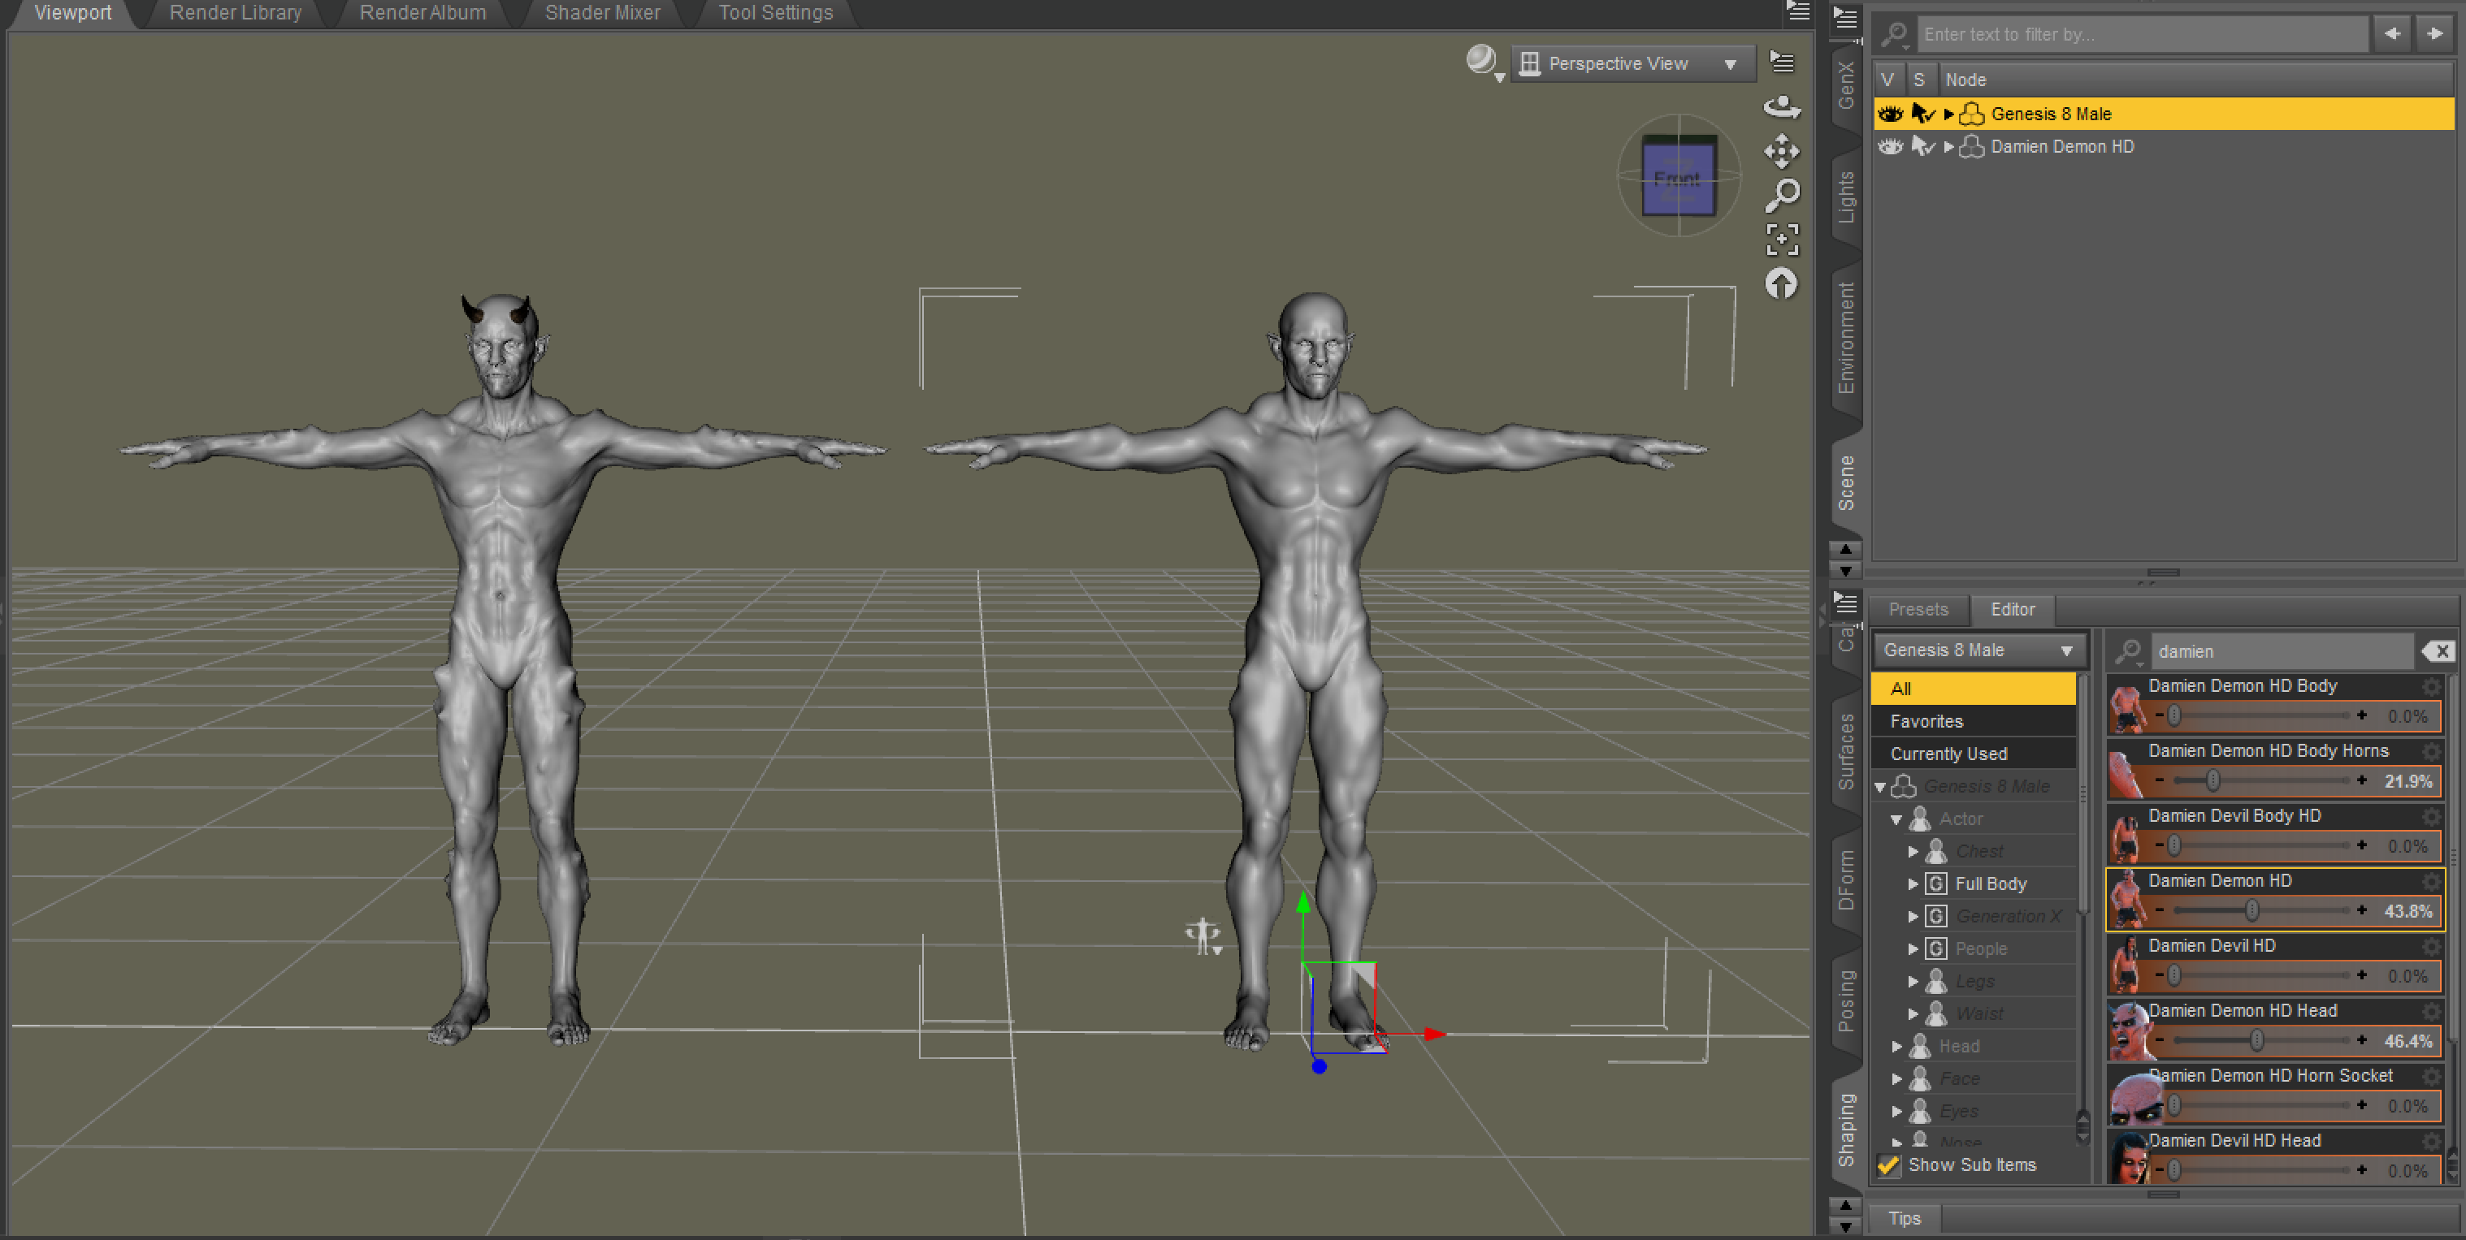The image size is (2466, 1240).
Task: Open gear settings for Damien Demon HD Head
Action: [x=2433, y=1010]
